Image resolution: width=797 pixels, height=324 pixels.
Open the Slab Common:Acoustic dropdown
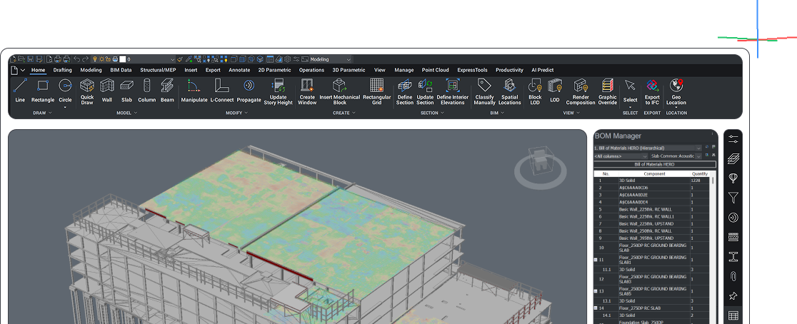[x=676, y=156]
